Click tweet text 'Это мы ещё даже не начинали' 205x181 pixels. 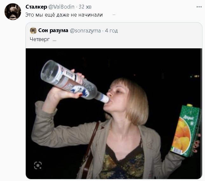click(x=64, y=15)
